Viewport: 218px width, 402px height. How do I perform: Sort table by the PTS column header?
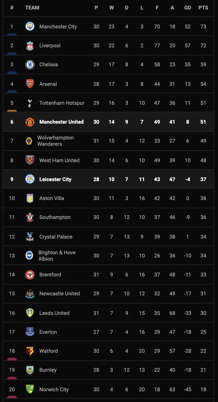point(203,8)
